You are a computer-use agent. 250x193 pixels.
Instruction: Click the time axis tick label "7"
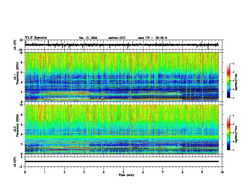pyautogui.click(x=163, y=172)
